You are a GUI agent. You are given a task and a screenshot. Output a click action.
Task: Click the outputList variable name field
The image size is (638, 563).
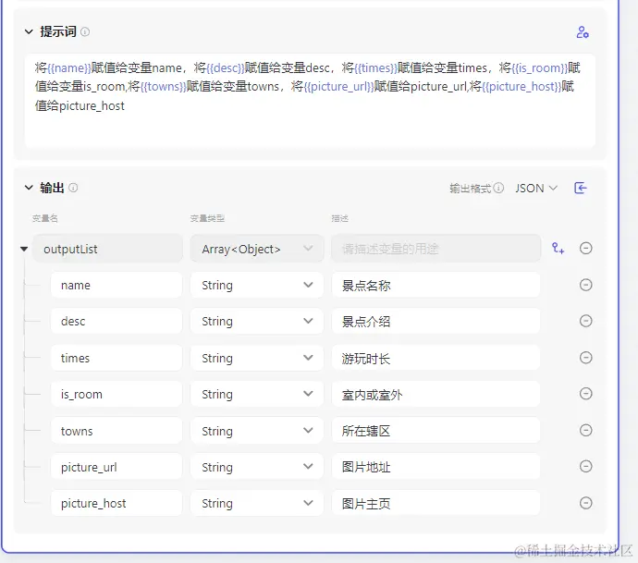pyautogui.click(x=107, y=249)
